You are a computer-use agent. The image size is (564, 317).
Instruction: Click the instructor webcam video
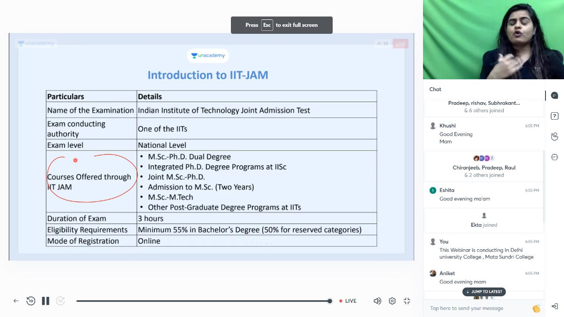(493, 40)
